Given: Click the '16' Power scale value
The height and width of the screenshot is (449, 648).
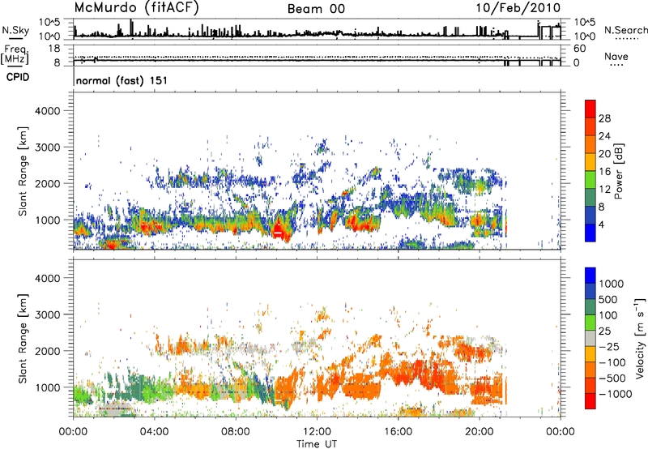Looking at the screenshot, I should click(x=604, y=172).
